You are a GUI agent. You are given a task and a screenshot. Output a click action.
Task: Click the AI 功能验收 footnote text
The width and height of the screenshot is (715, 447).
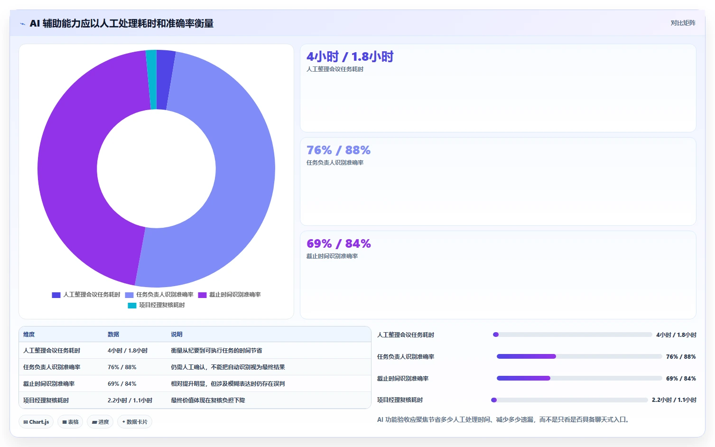(503, 419)
